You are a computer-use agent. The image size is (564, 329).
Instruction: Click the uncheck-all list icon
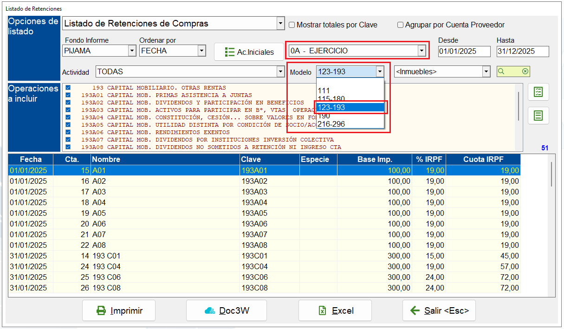pos(538,116)
